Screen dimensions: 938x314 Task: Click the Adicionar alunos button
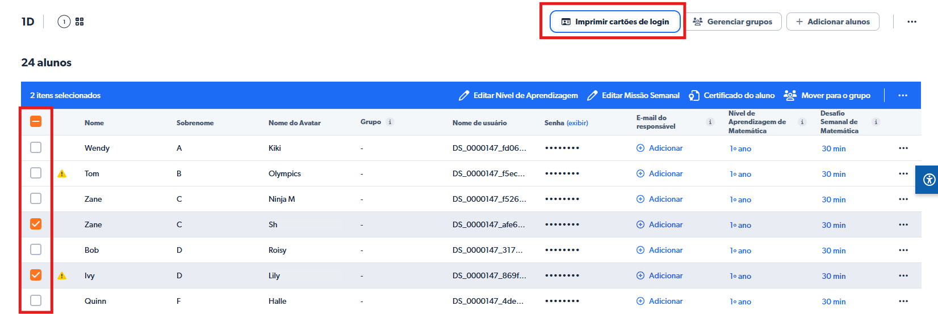(x=832, y=22)
